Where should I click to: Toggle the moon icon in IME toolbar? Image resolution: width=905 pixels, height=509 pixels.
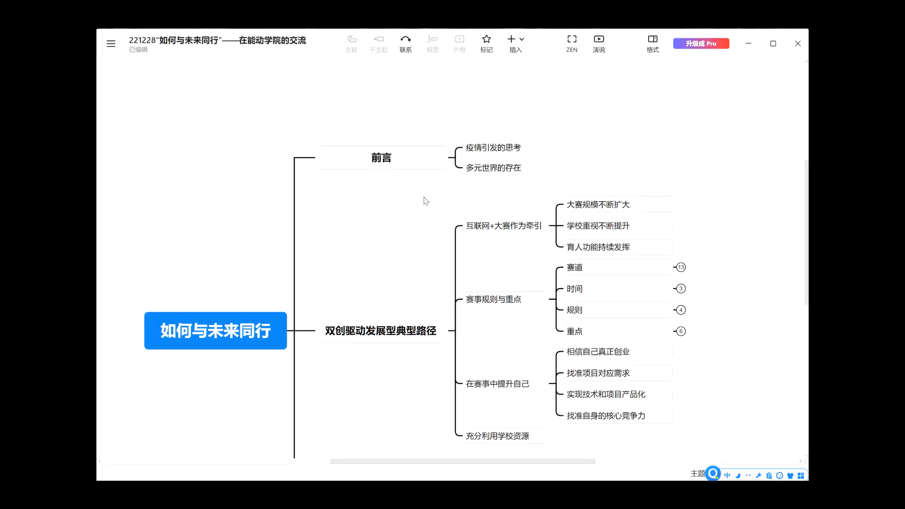pyautogui.click(x=738, y=476)
